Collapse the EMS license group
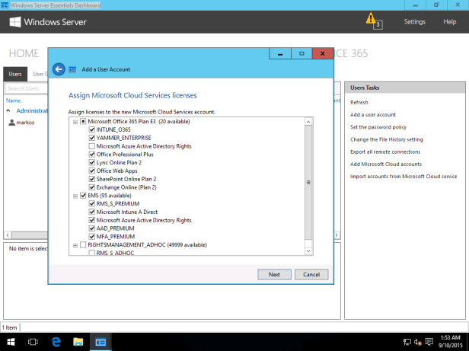Viewport: 469px width, 351px height. coord(75,196)
